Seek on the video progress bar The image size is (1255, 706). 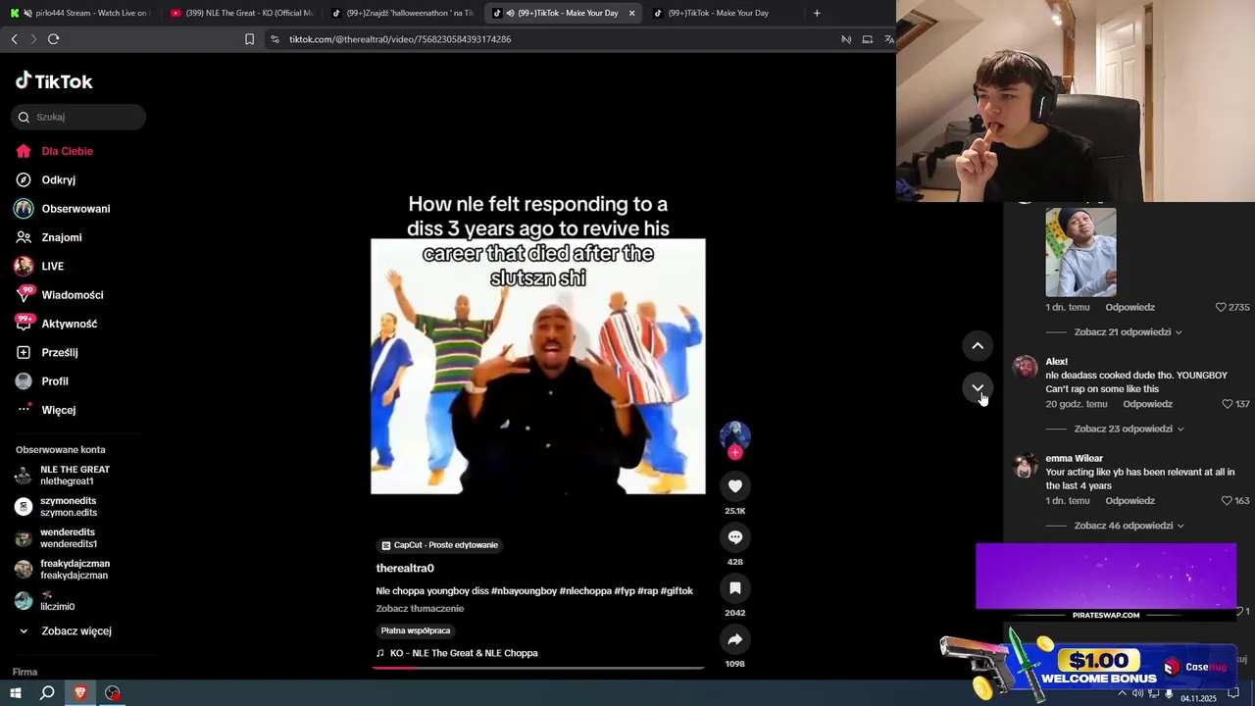pyautogui.click(x=537, y=668)
